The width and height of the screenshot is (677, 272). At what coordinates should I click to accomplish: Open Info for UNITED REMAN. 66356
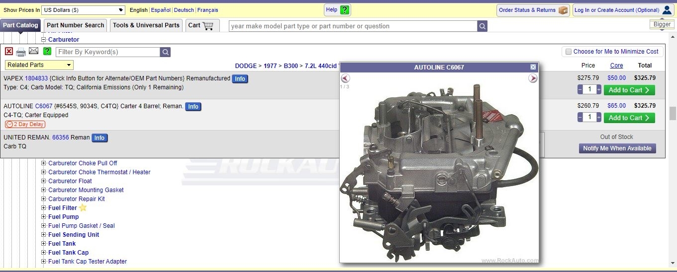coord(99,138)
